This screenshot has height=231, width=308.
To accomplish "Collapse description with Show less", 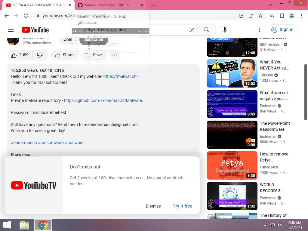I will [x=20, y=155].
